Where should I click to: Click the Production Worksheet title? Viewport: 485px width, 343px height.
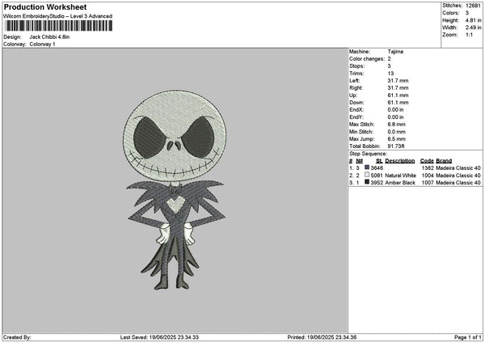pyautogui.click(x=45, y=6)
